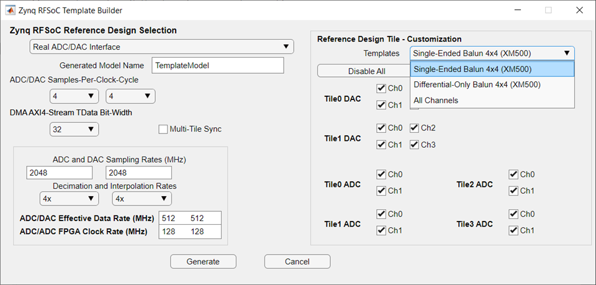
Task: Uncheck Ch1 for Tile3 ADC
Action: [513, 230]
